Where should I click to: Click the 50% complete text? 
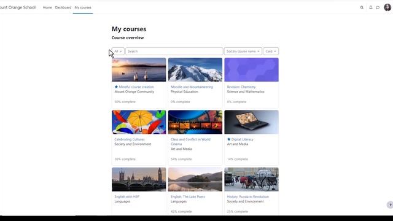tap(125, 102)
